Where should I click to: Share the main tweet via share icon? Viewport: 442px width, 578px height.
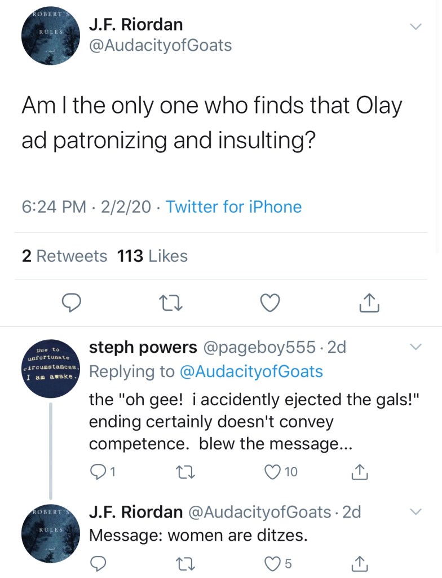tap(369, 304)
